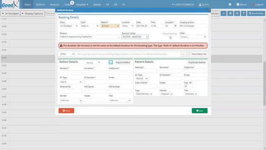Open the 1-DOCSTEAM2GP practice dropdown
266x150 pixels.
coord(183,5)
